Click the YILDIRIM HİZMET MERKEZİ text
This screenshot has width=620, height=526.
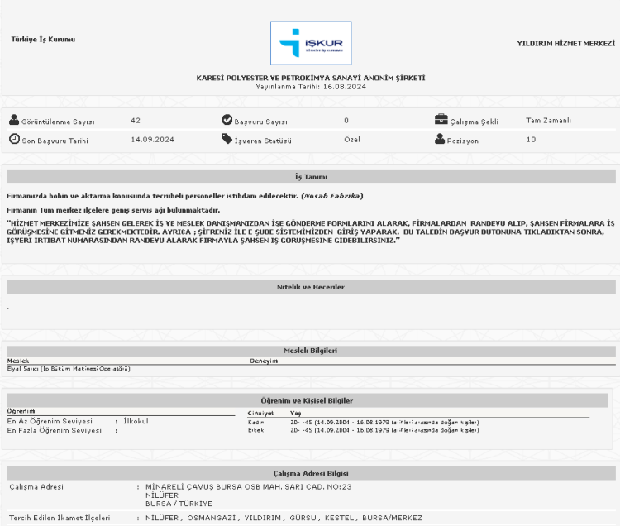point(566,43)
